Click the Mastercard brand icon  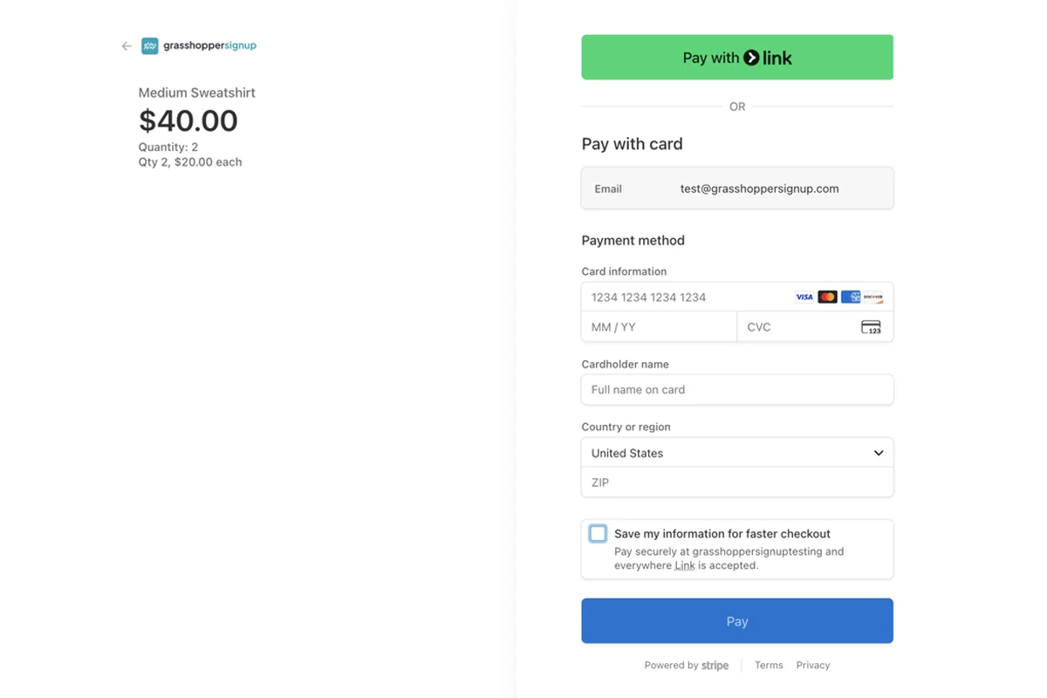tap(827, 297)
